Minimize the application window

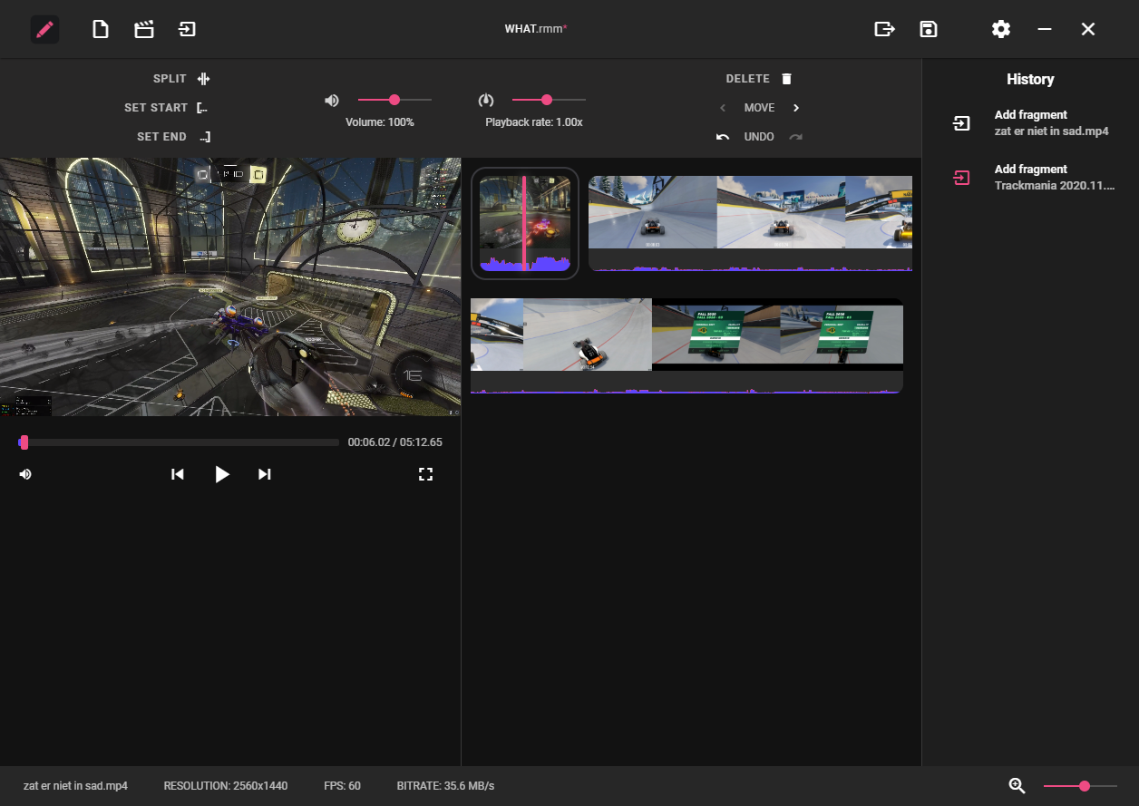[1045, 29]
